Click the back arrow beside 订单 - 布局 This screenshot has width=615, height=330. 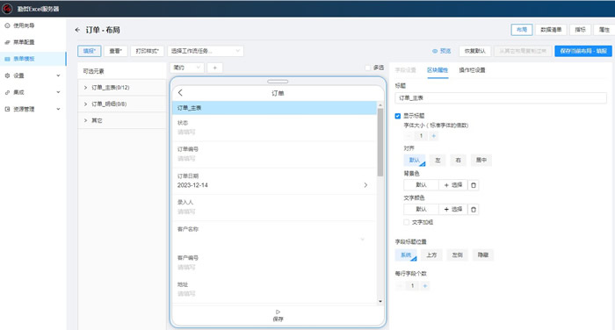click(x=77, y=30)
